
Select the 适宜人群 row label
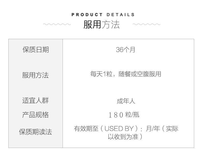(x=36, y=100)
